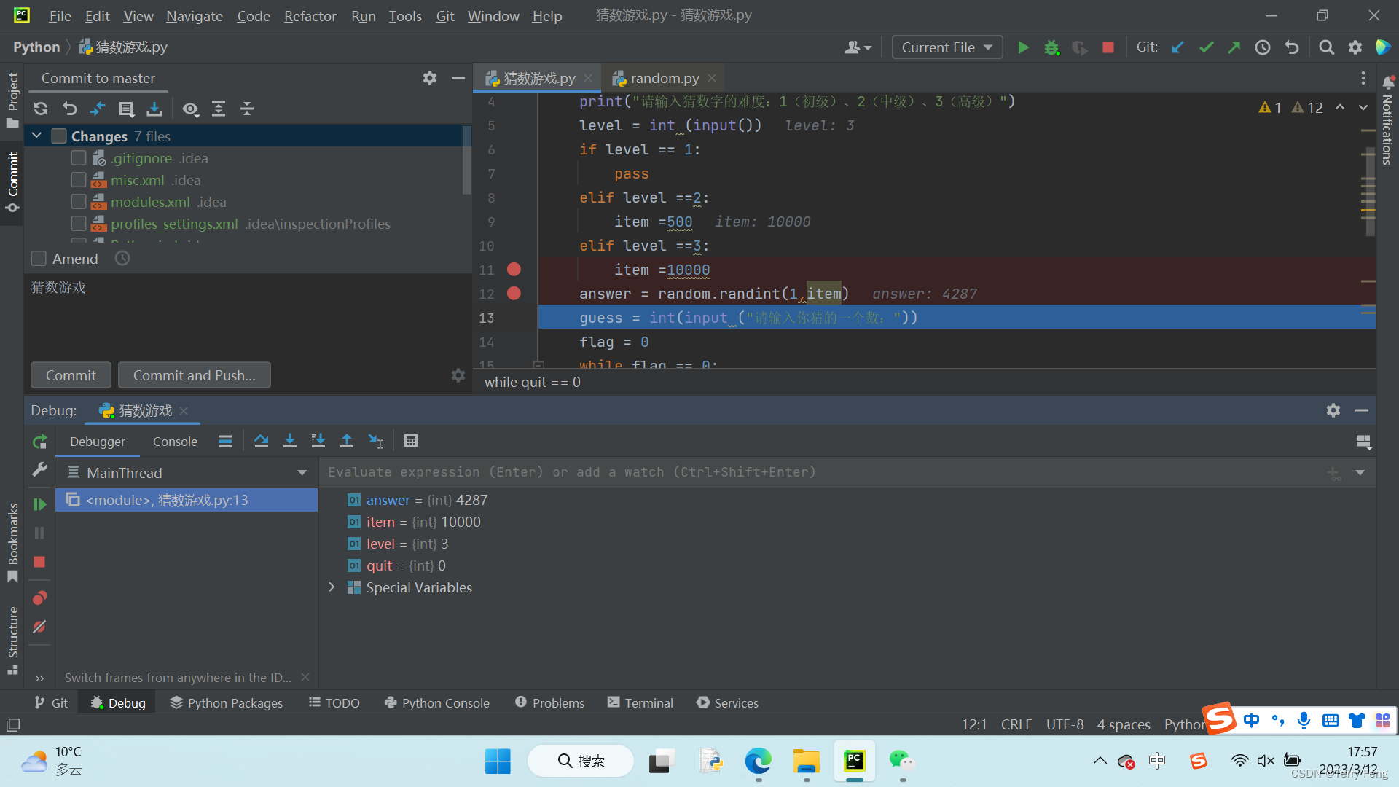Refresh the commit changes list

(41, 109)
